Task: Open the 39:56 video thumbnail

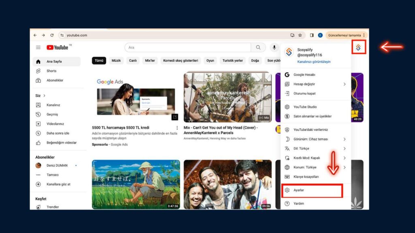Action: click(x=228, y=184)
